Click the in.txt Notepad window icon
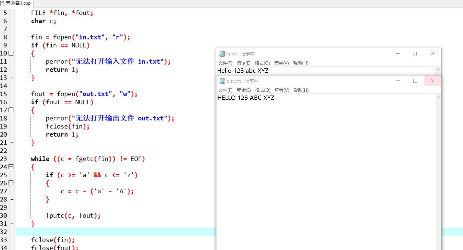Viewport: 463px width, 250px height. [222, 54]
